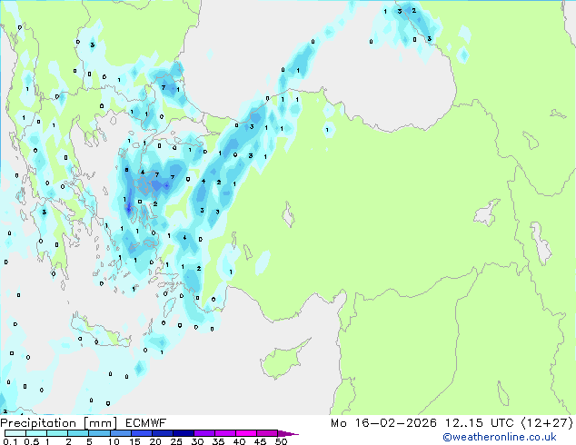The image size is (576, 445).
Task: Click the legend value '45'
Action: 260,441
